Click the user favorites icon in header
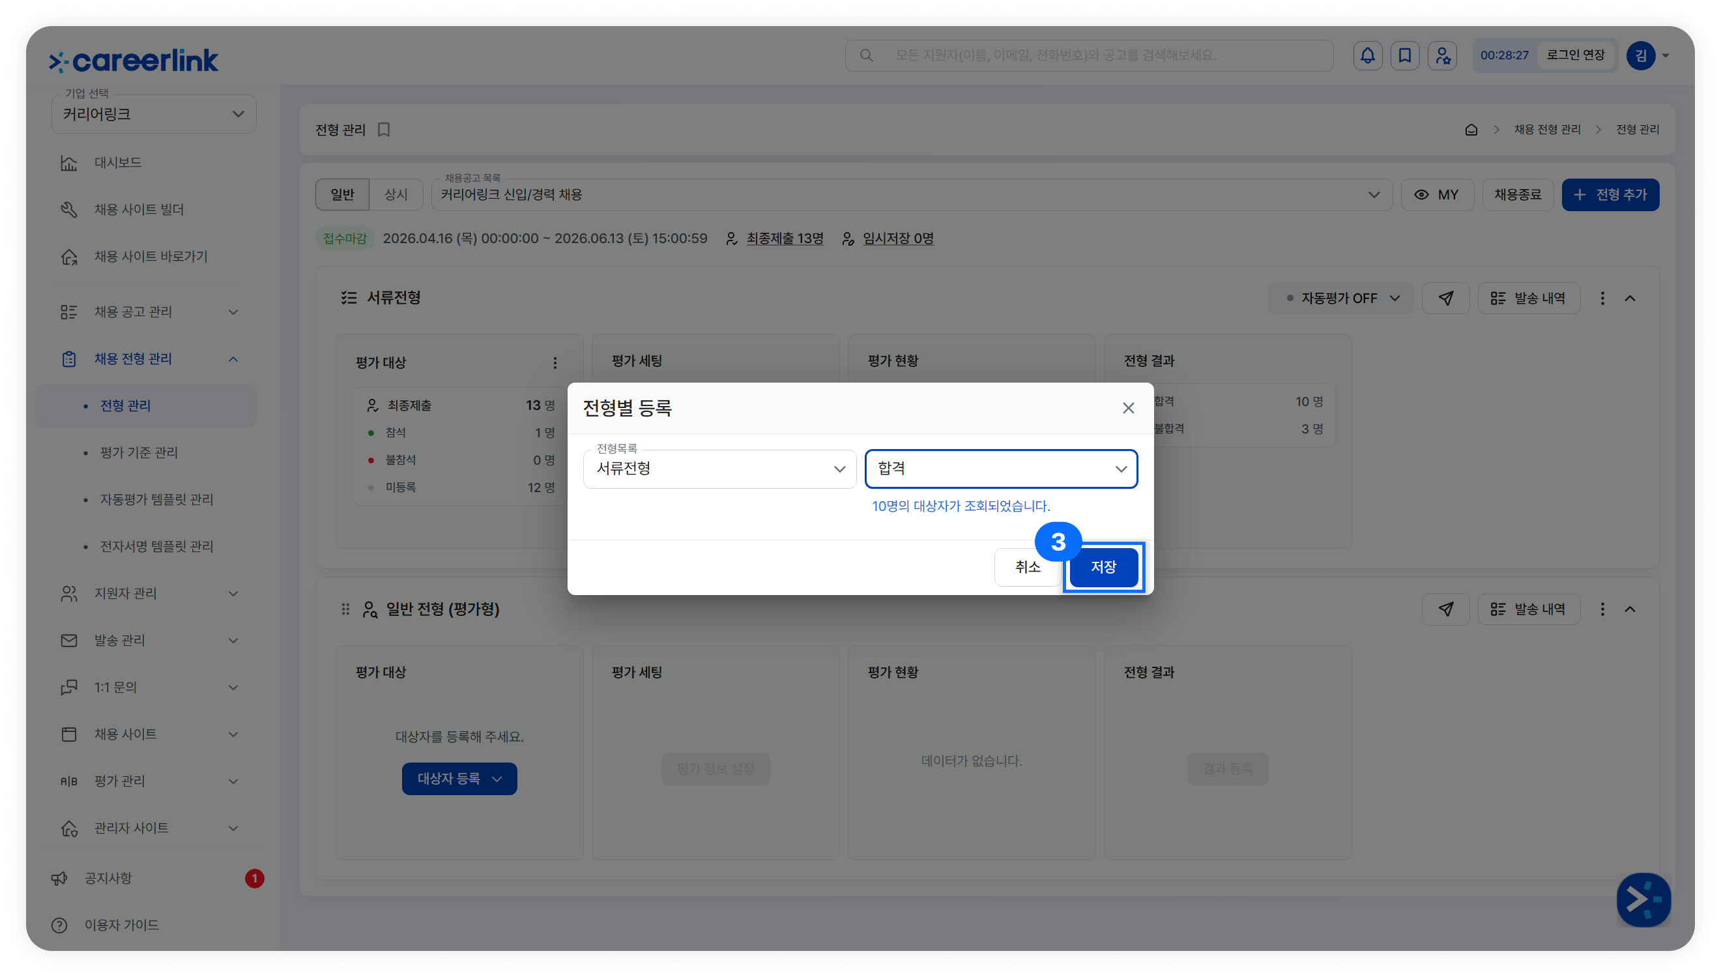This screenshot has height=977, width=1721. 1443,55
